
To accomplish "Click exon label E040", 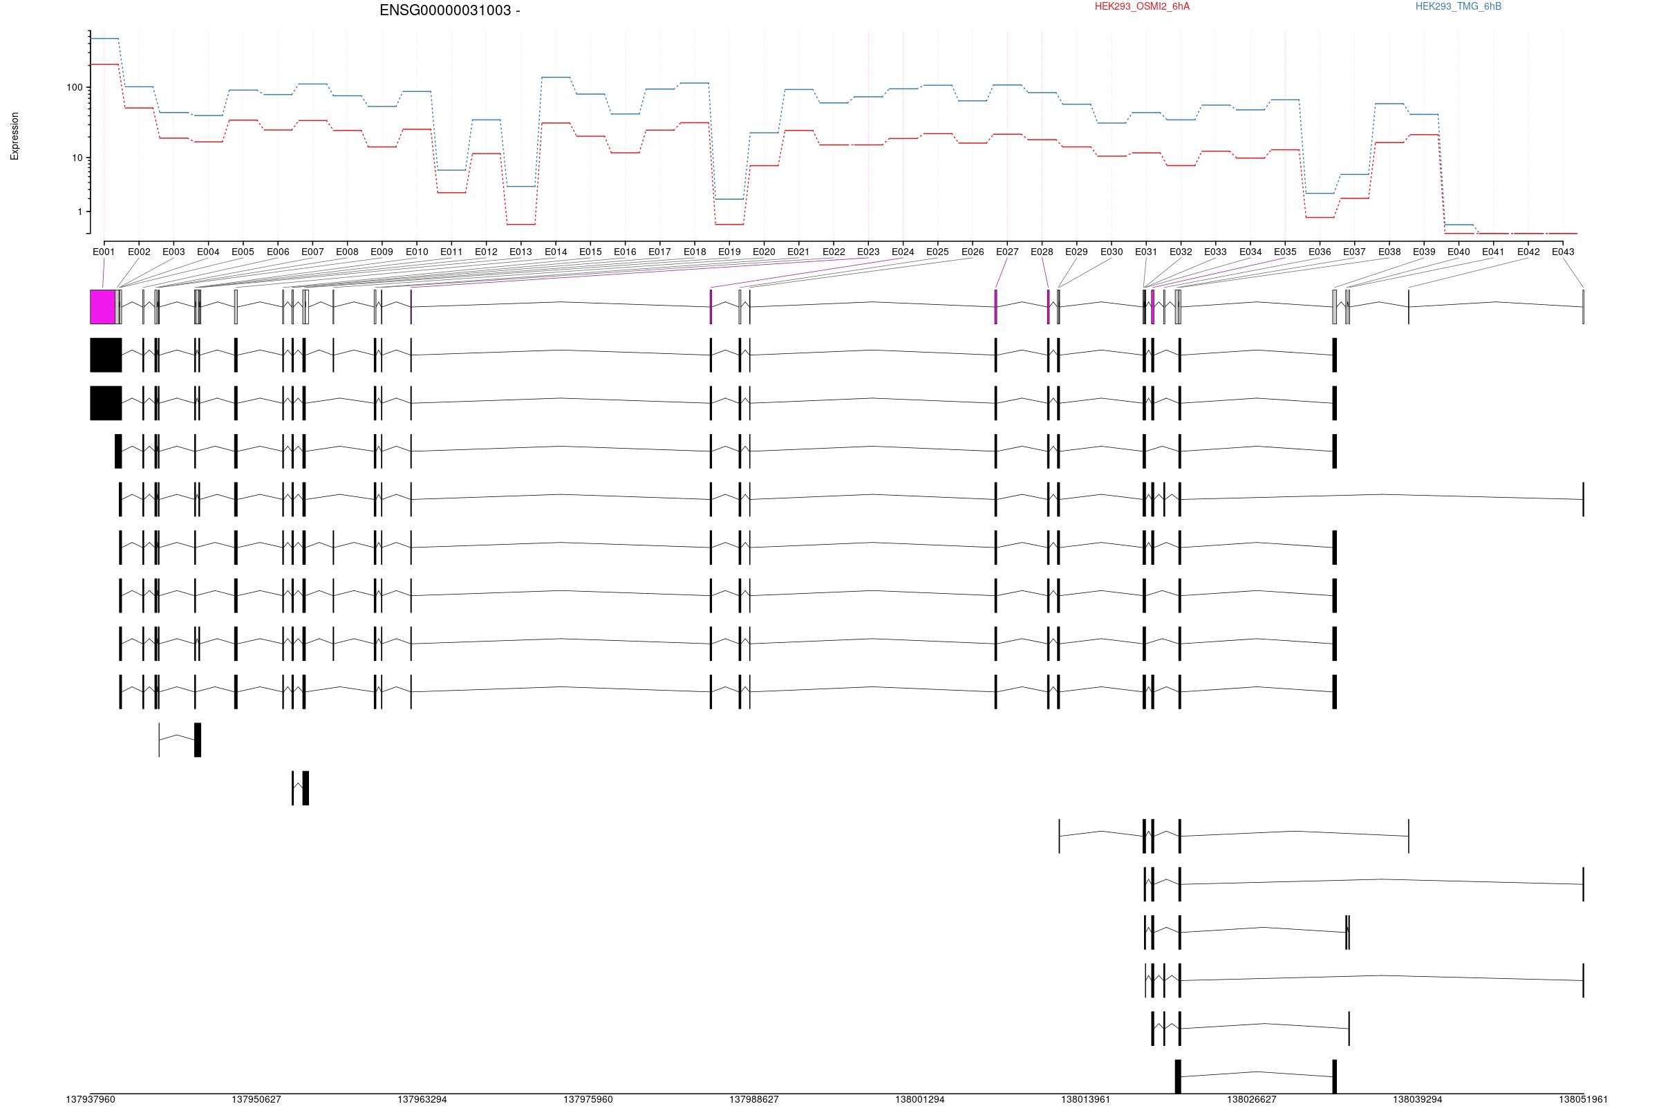I will click(1459, 252).
